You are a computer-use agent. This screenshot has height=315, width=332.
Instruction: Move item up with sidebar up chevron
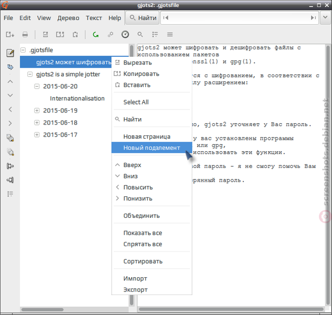tap(10, 81)
